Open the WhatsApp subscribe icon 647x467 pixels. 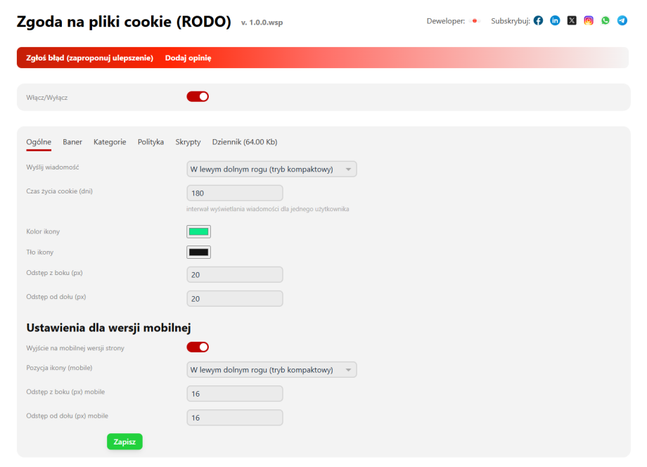coord(605,20)
